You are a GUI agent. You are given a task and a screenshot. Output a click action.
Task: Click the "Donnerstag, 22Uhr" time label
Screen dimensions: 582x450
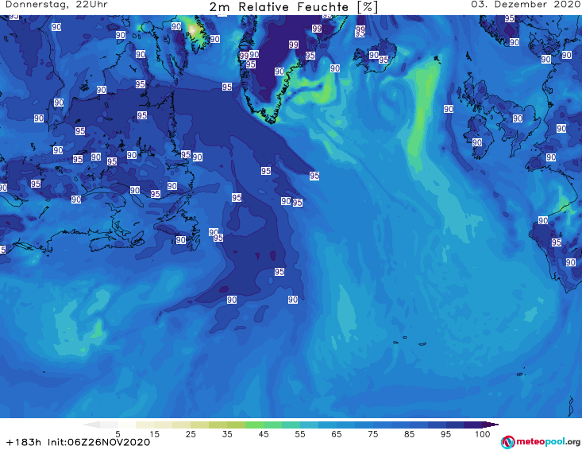pyautogui.click(x=56, y=5)
